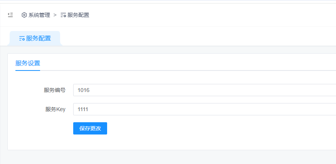Image resolution: width=336 pixels, height=164 pixels.
Task: Click the icon on the 服务配置 page tab
Action: tap(22, 38)
